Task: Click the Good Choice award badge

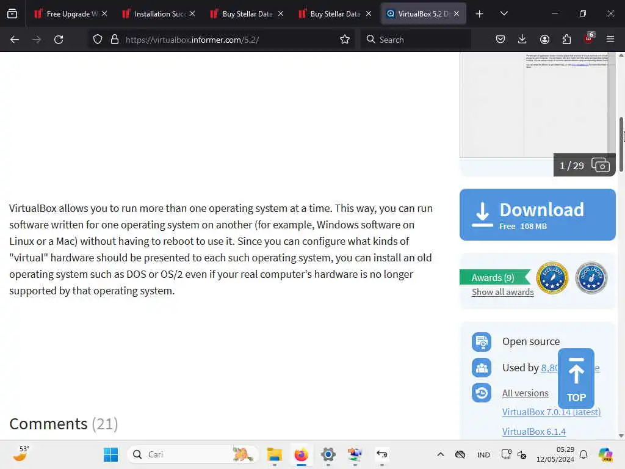Action: tap(591, 278)
